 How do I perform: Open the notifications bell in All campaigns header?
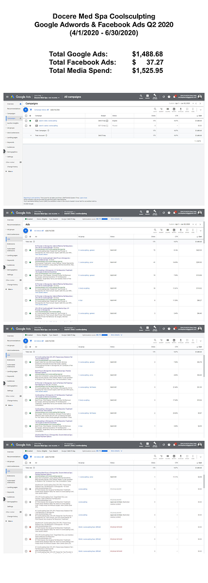tap(175, 96)
